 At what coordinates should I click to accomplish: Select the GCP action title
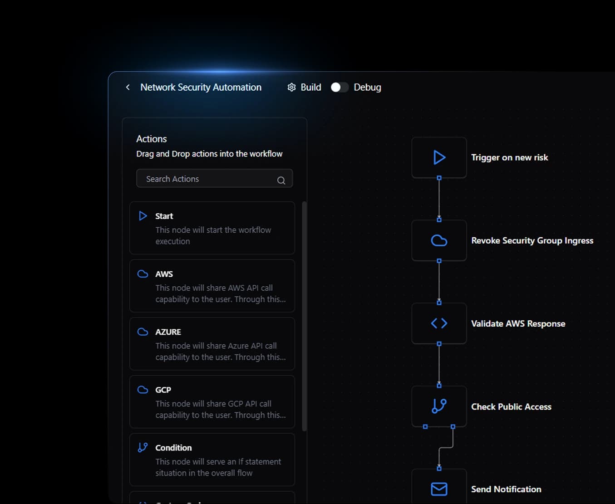[163, 390]
